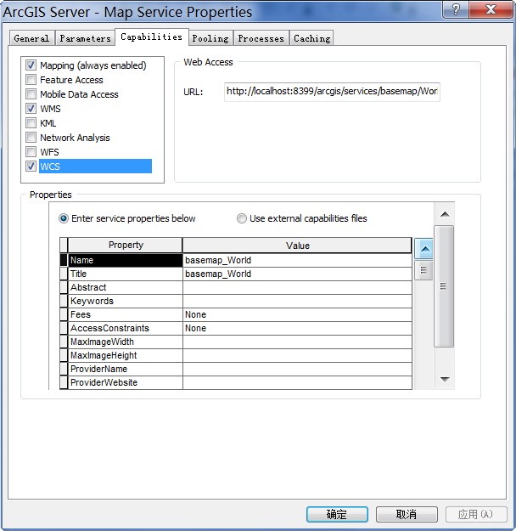Select Use external capabilities files
This screenshot has height=531, width=516.
(242, 218)
